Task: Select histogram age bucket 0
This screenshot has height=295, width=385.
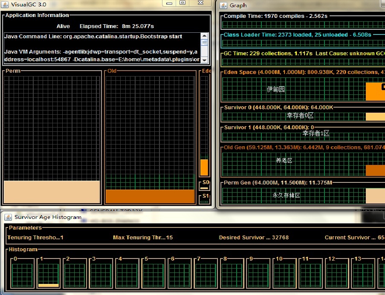Action: 22,275
